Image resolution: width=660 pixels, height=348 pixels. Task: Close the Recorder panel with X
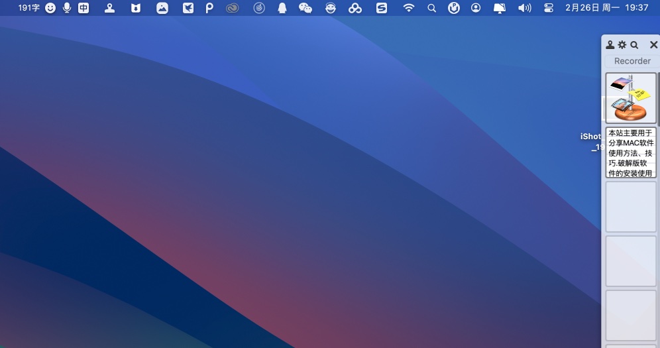click(653, 44)
